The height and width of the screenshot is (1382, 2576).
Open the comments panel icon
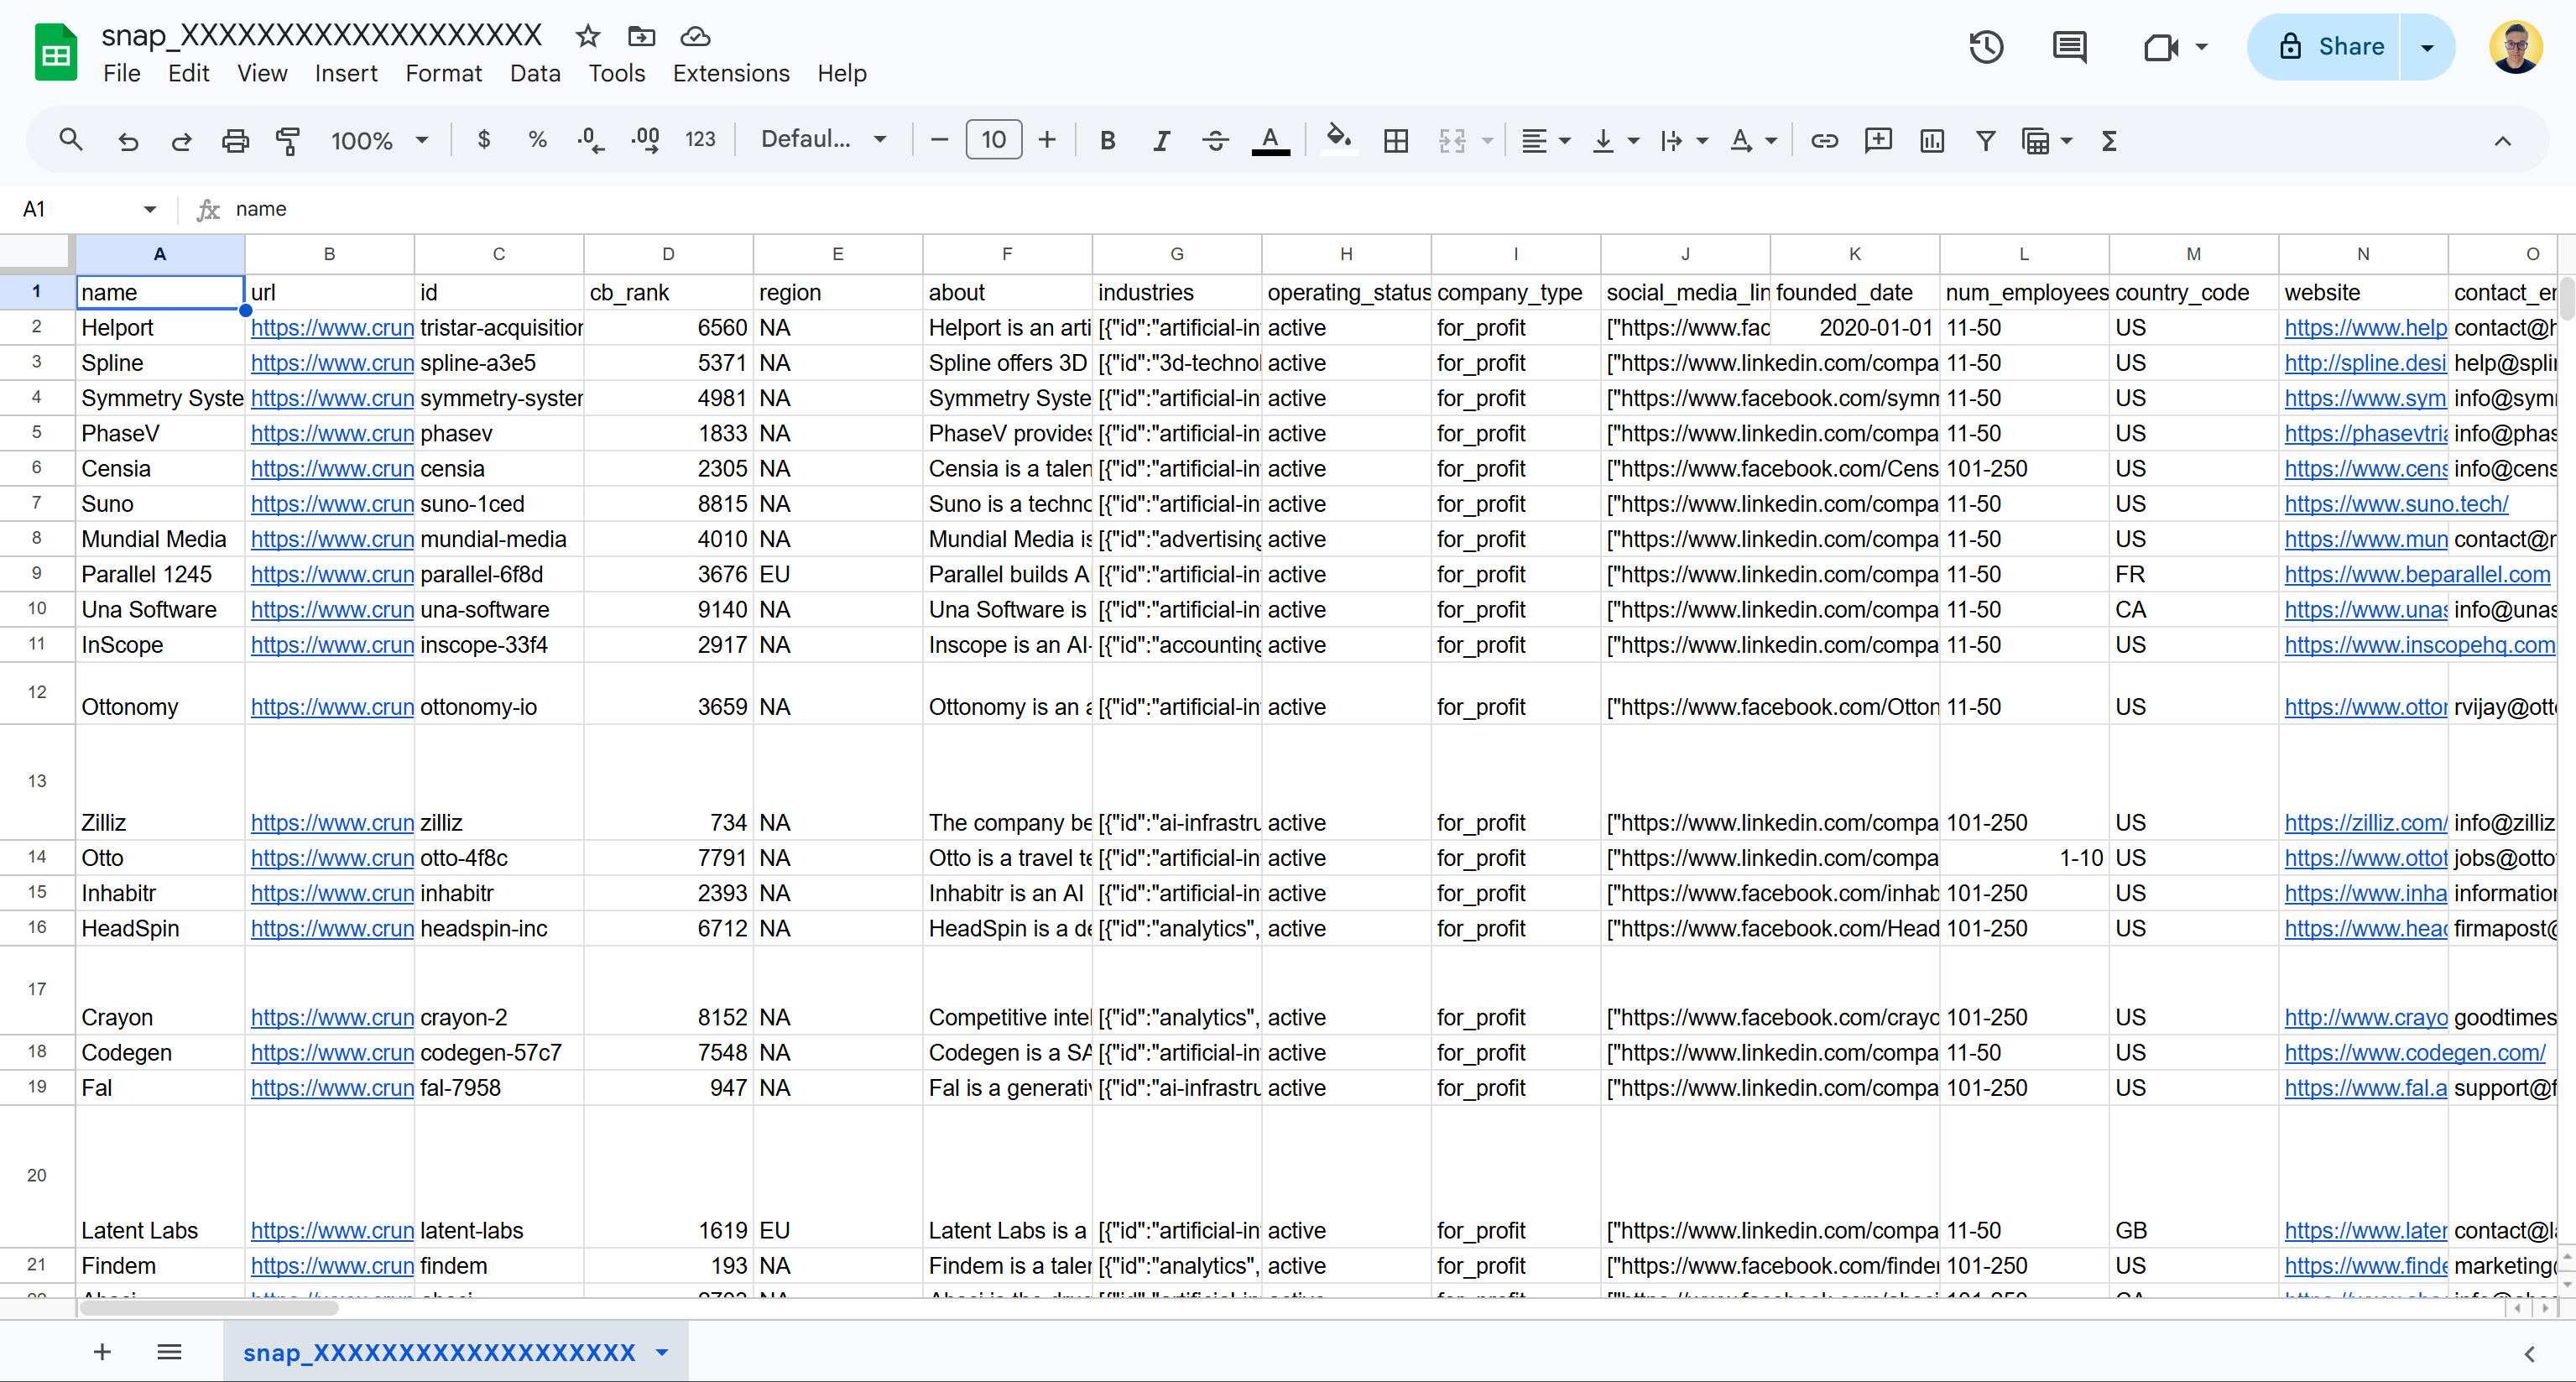click(x=2069, y=47)
